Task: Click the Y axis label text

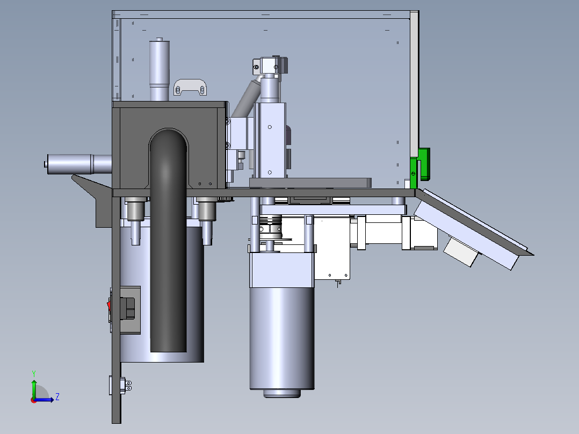Action: 34,374
